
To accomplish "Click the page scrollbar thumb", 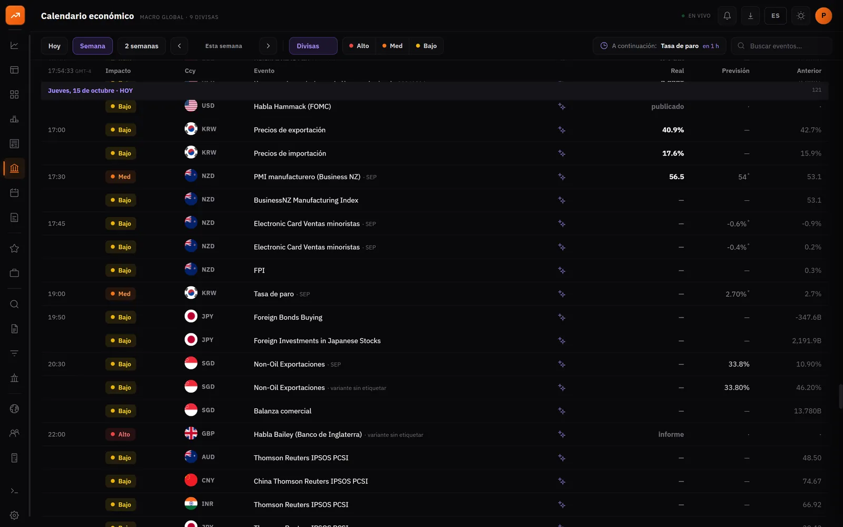I will tap(840, 396).
